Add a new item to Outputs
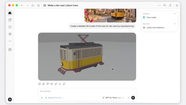 (175, 14)
